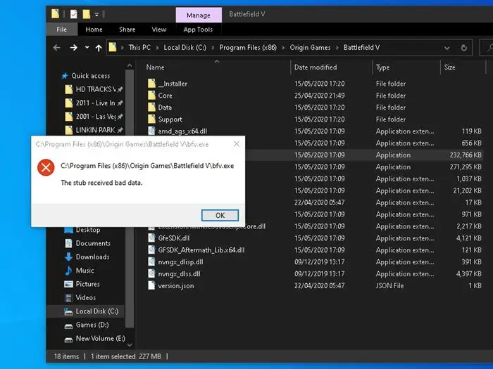
Task: Expand the chevron after Origin Games breadcrumb
Action: point(337,48)
